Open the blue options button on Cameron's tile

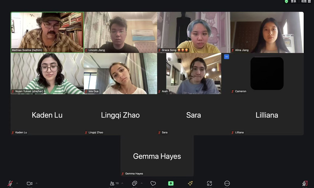[226, 57]
